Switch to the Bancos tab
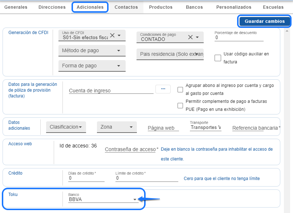Image resolution: width=293 pixels, height=213 pixels. (194, 7)
